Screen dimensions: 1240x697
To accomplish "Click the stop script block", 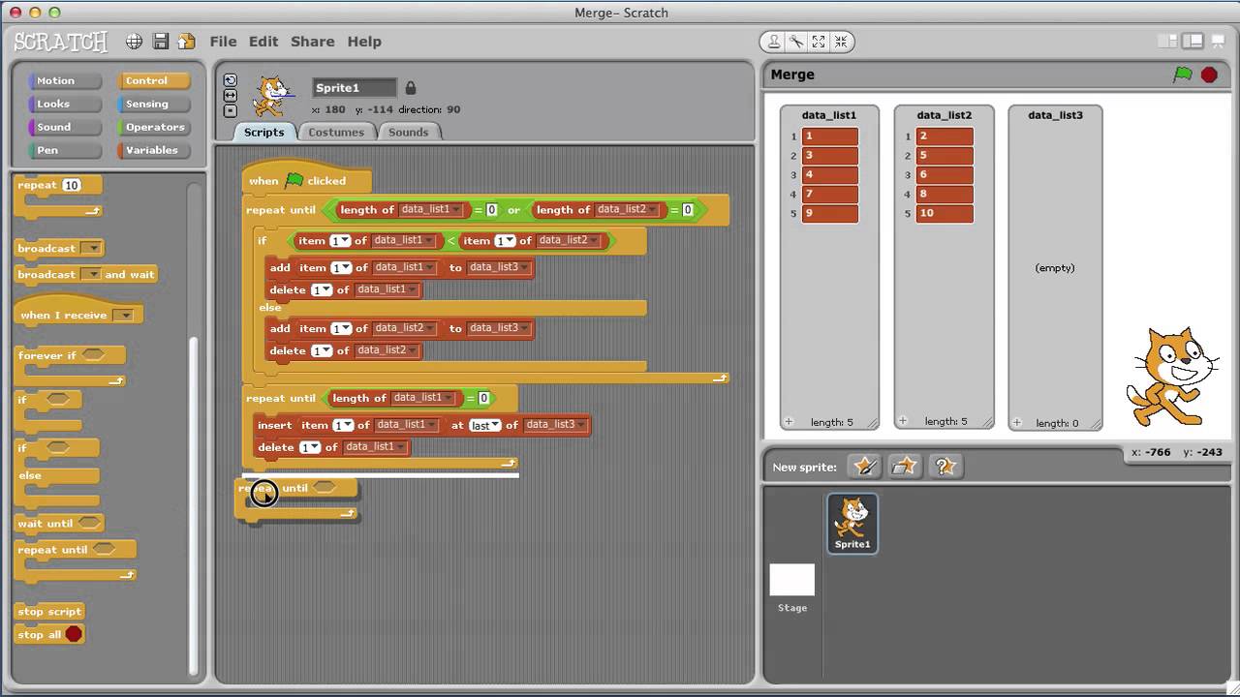I will pyautogui.click(x=49, y=612).
